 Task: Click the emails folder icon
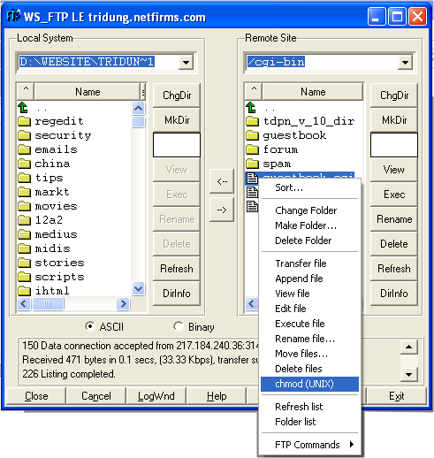point(24,149)
